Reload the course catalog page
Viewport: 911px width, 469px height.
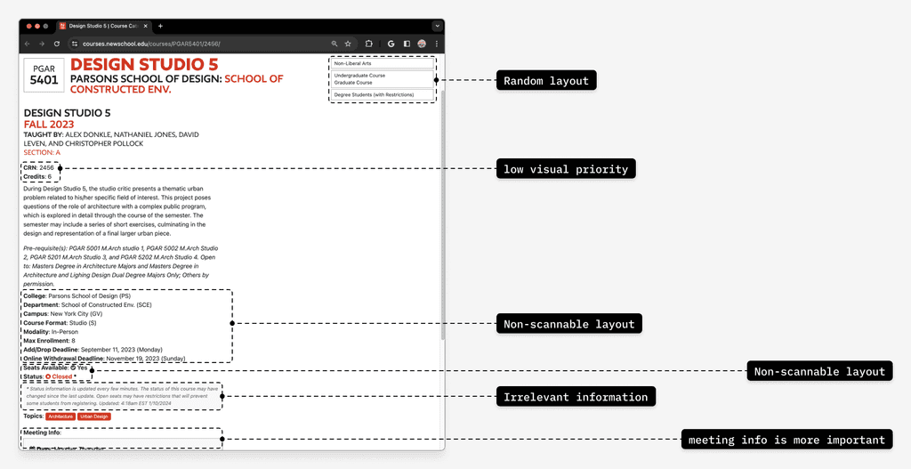56,44
